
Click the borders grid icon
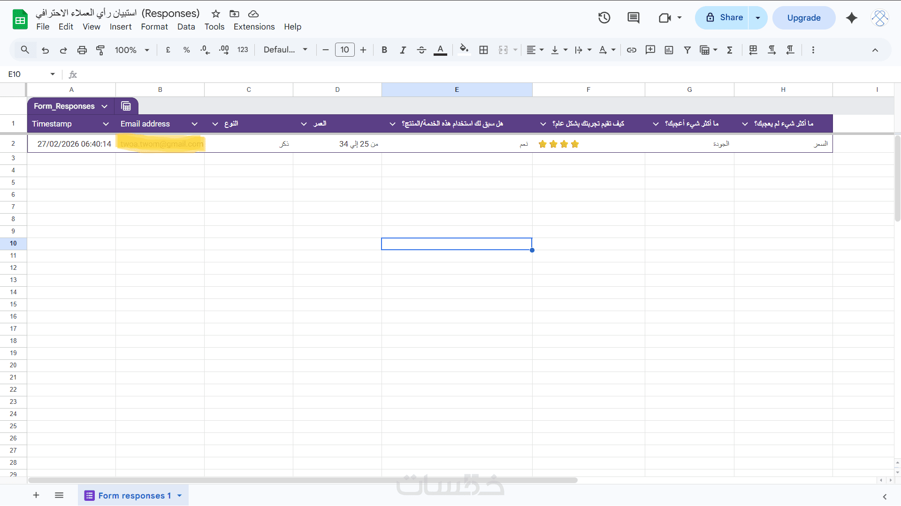click(483, 50)
